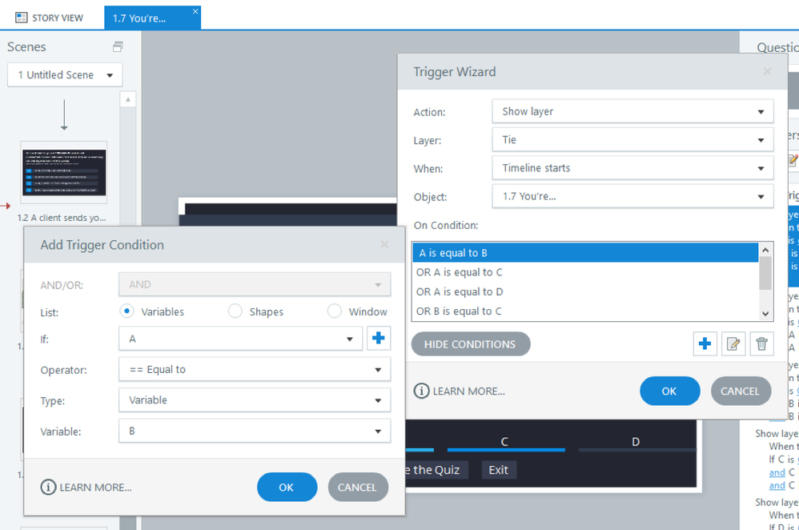The image size is (799, 530).
Task: Open Learn More link in Trigger Wizard
Action: (x=469, y=391)
